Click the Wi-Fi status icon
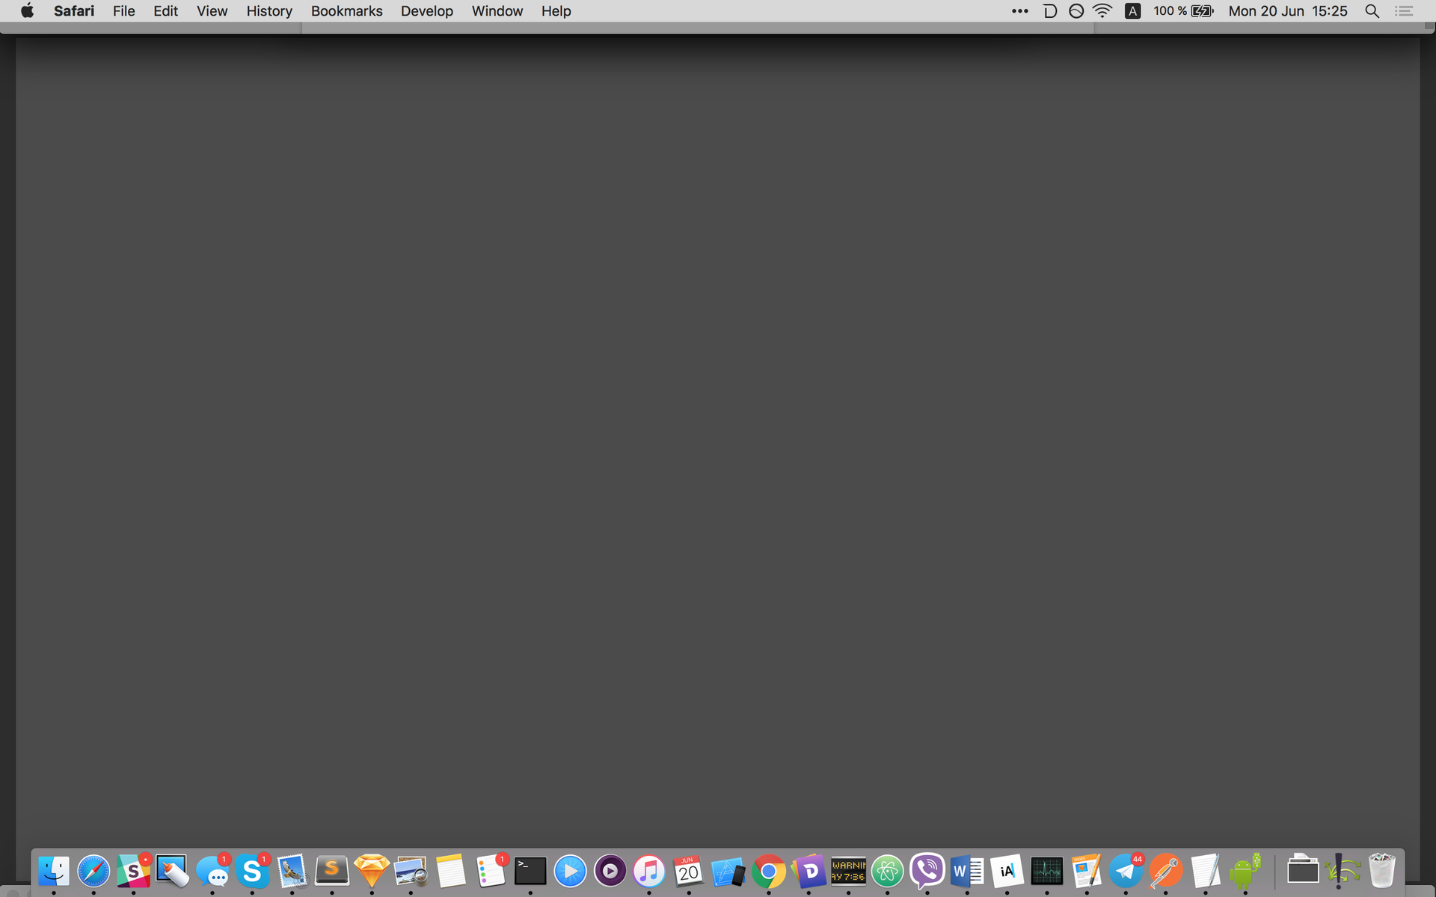The height and width of the screenshot is (897, 1436). click(1102, 11)
